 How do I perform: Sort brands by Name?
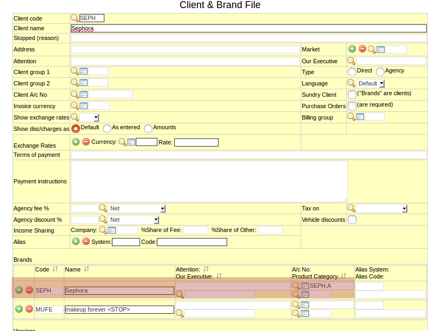tap(87, 269)
